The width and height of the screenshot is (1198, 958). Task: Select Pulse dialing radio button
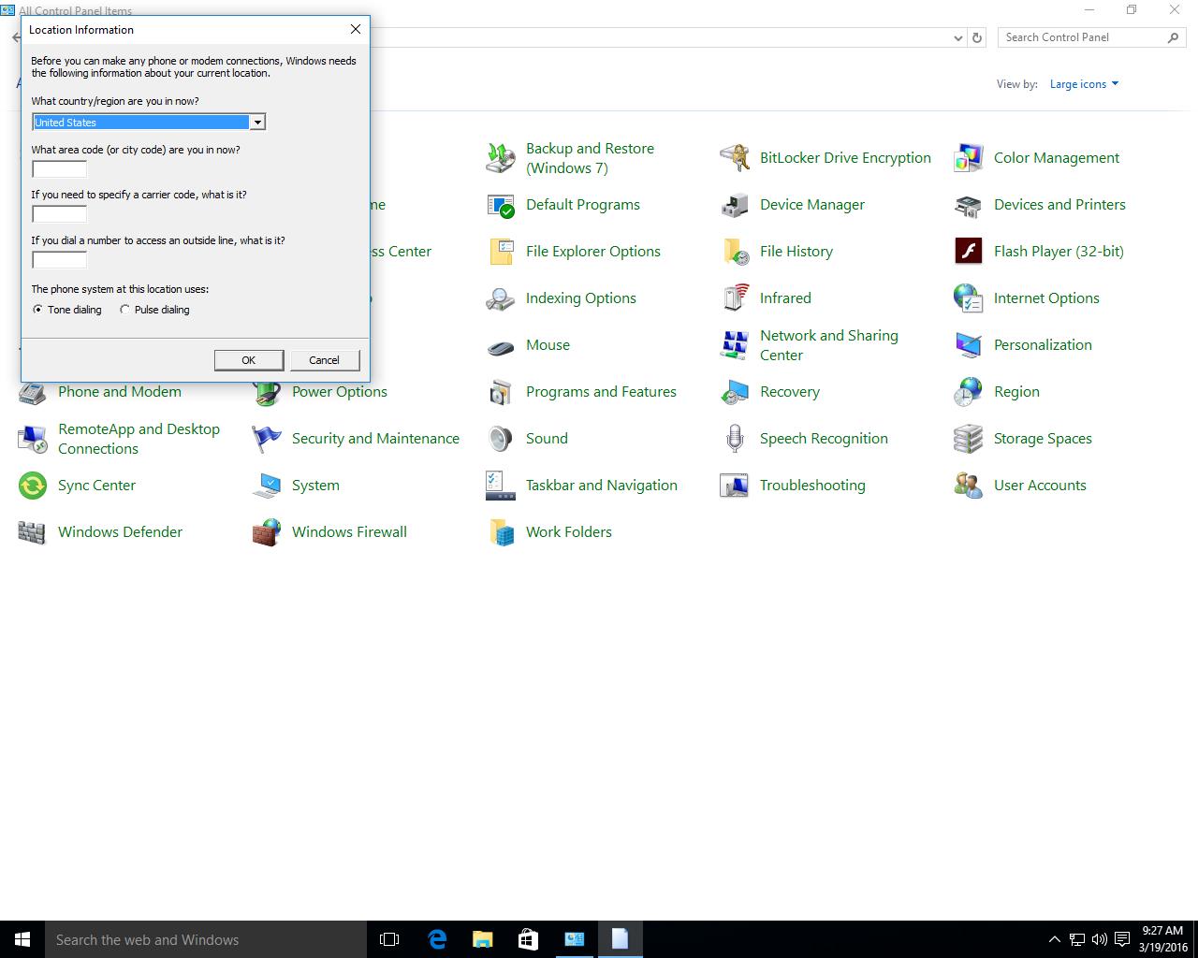point(124,310)
